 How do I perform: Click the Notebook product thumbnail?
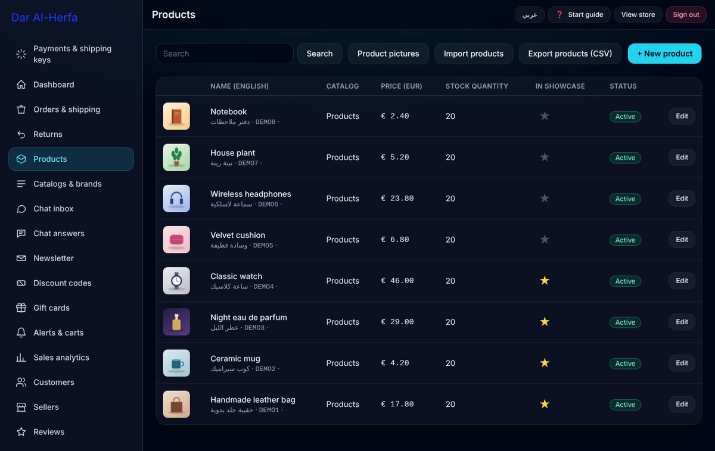(x=176, y=116)
